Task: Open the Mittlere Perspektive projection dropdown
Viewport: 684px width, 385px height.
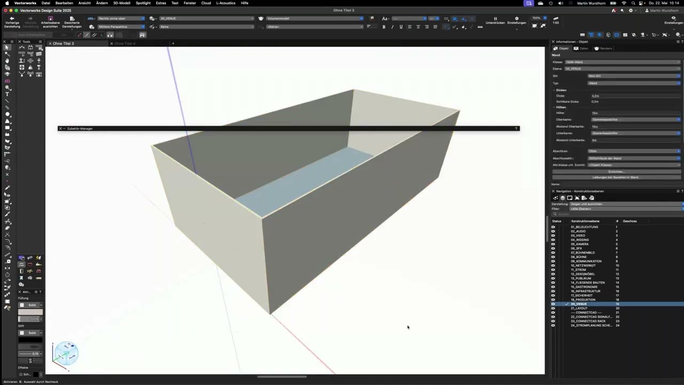Action: [x=121, y=27]
